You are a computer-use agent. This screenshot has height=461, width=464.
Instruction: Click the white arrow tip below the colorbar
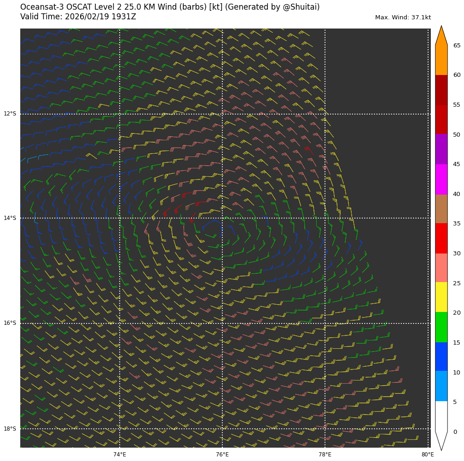441,442
